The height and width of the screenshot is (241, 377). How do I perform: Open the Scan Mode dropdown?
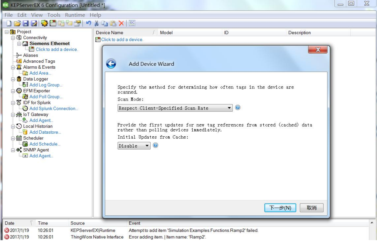coord(175,108)
